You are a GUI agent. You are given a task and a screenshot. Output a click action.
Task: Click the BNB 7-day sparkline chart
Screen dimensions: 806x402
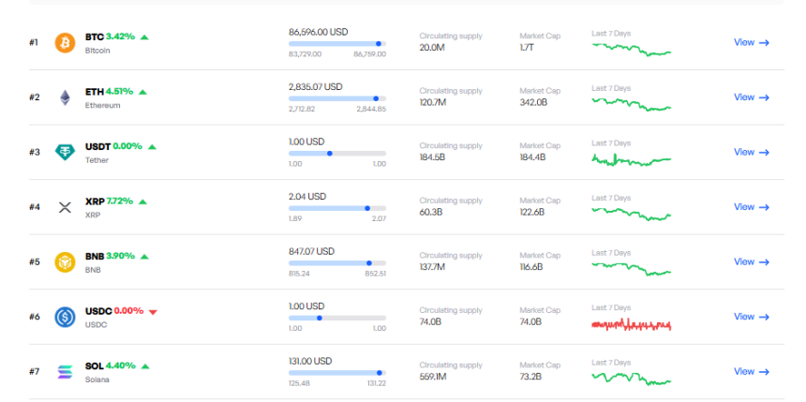coord(631,268)
